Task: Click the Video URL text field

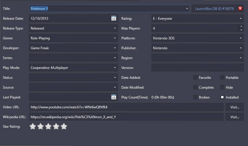Action: click(x=126, y=107)
